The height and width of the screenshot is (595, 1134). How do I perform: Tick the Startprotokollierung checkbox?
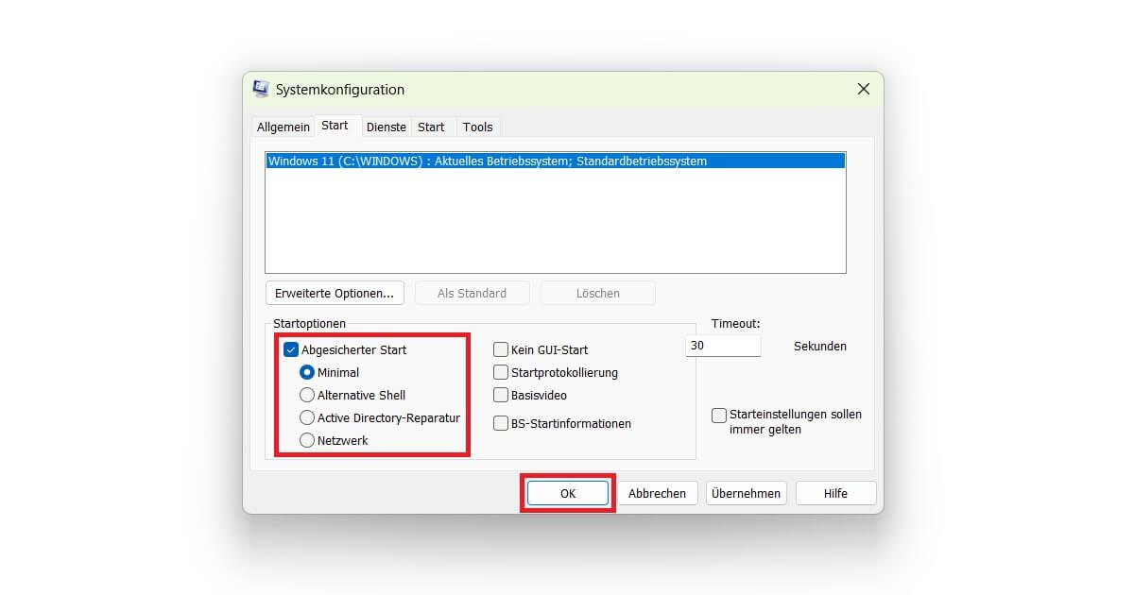501,372
